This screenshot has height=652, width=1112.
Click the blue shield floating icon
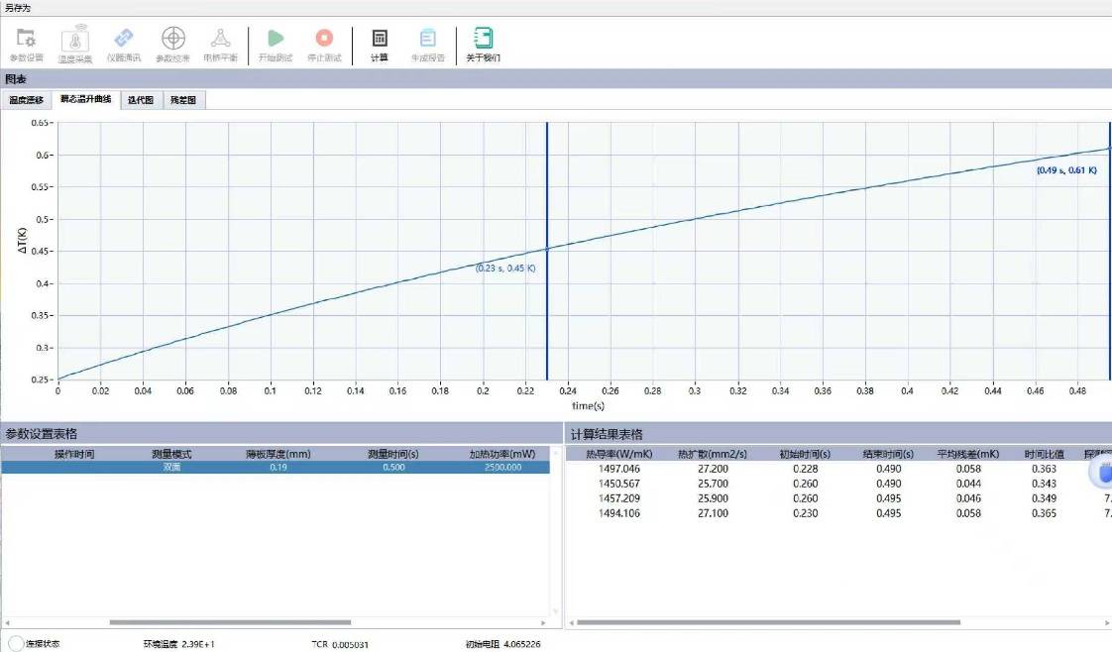point(1102,473)
